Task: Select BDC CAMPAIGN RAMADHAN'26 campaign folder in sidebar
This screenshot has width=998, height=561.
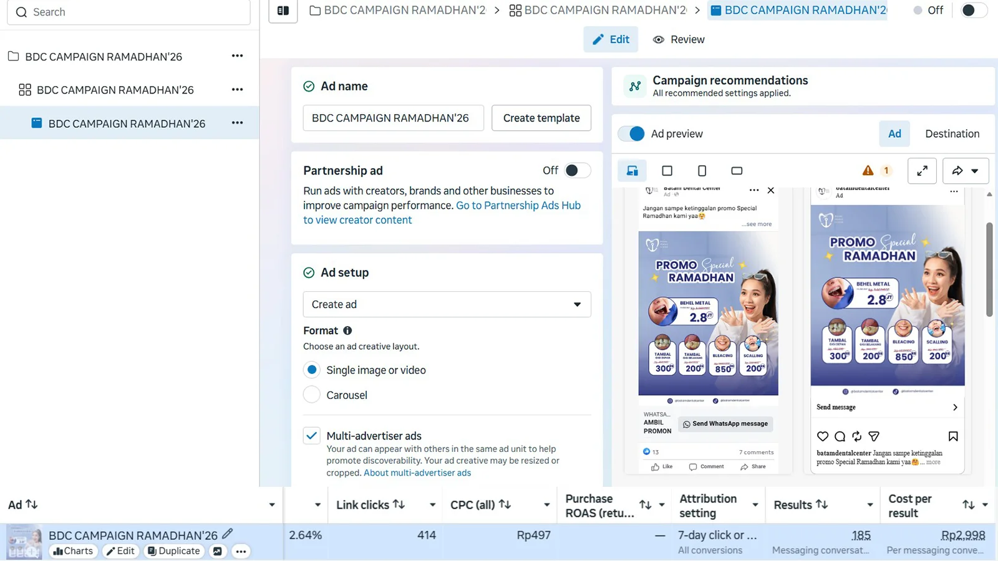Action: [x=104, y=56]
